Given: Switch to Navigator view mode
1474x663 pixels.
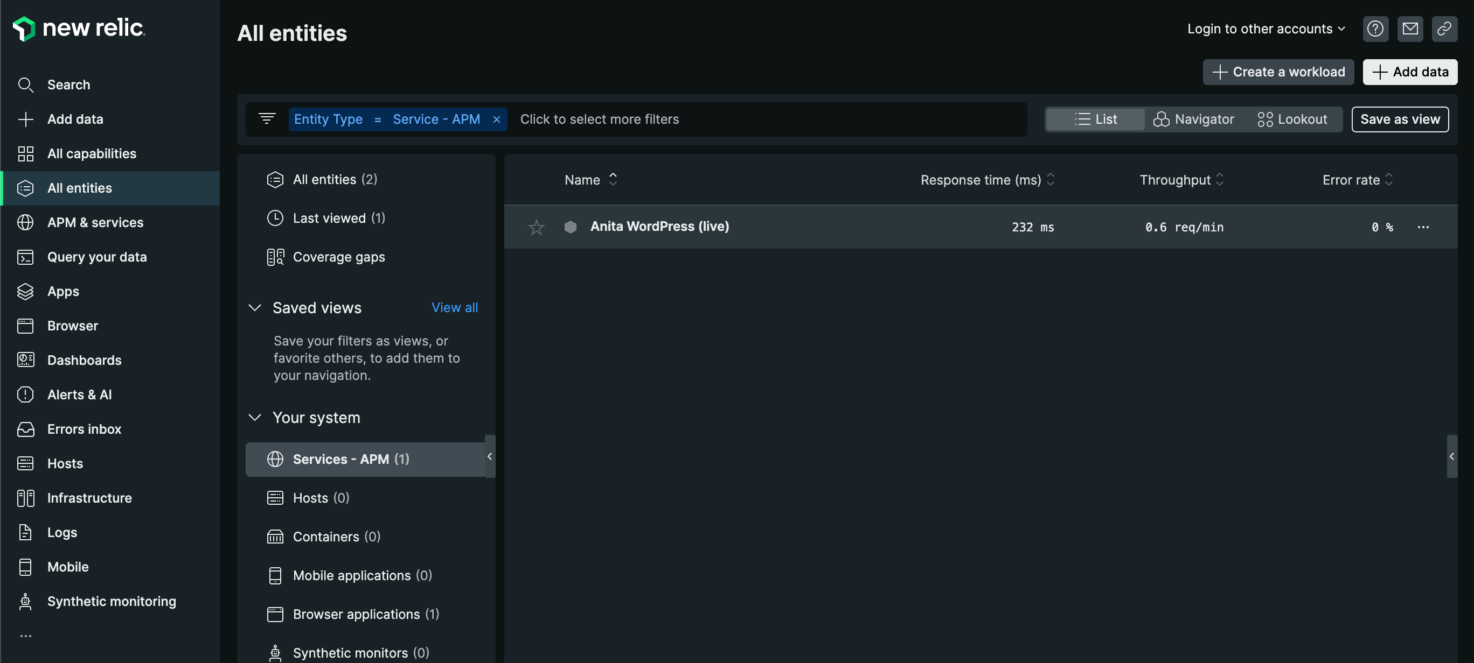Looking at the screenshot, I should coord(1194,119).
